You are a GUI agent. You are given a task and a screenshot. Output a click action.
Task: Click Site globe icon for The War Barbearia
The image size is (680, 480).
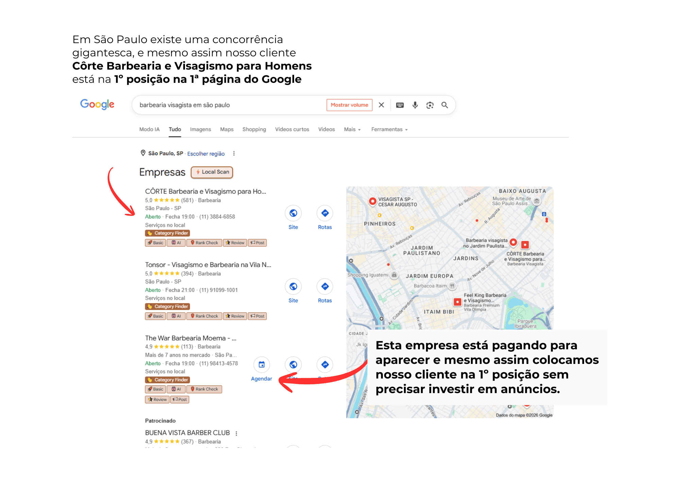pyautogui.click(x=293, y=365)
